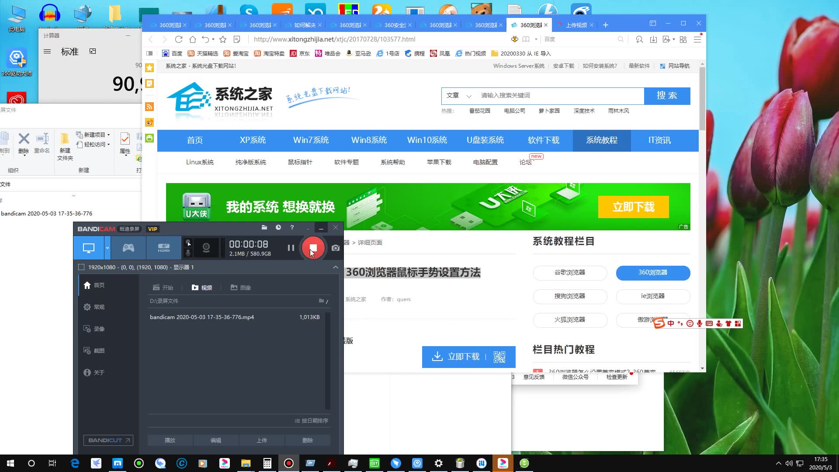Collapse Bandicam panel with chevron
839x472 pixels.
335,267
